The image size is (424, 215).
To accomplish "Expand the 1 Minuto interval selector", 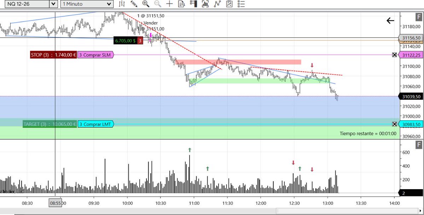I will tap(109, 4).
